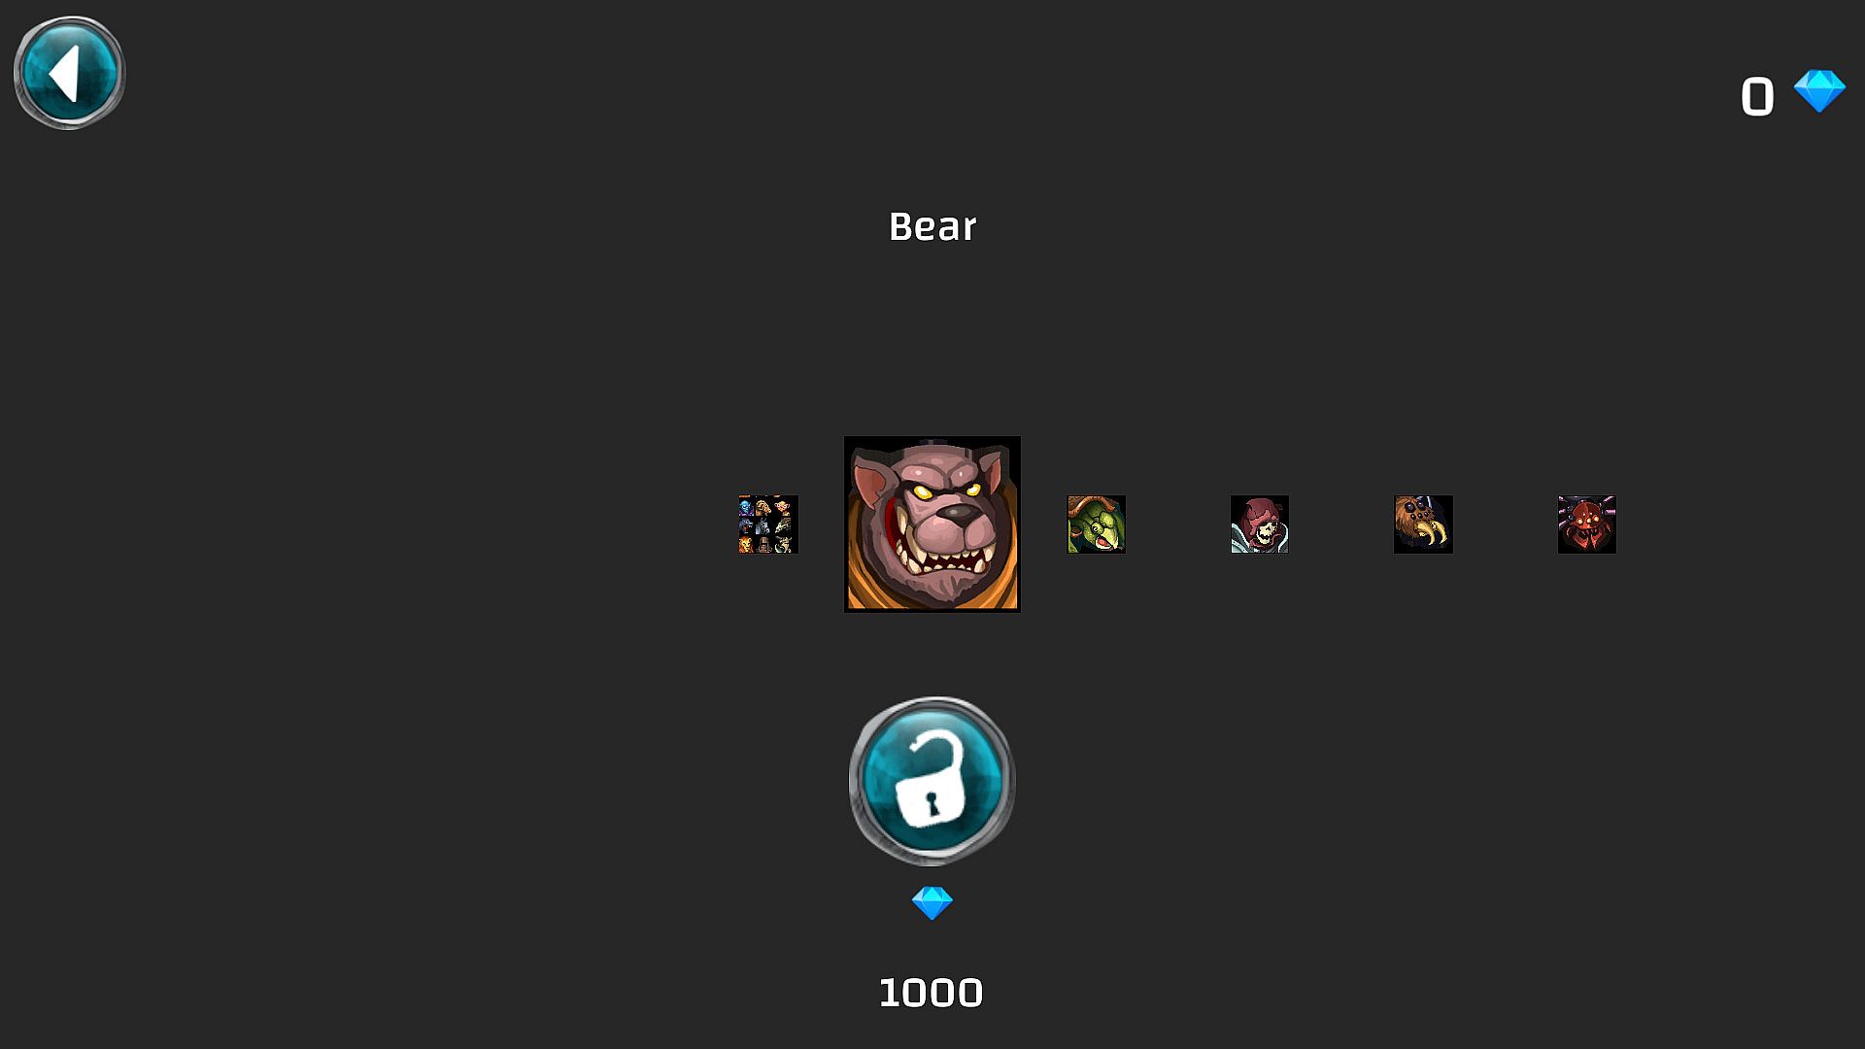The image size is (1865, 1049).
Task: Tap the red spider's glowing eyes
Action: pyautogui.click(x=1586, y=523)
